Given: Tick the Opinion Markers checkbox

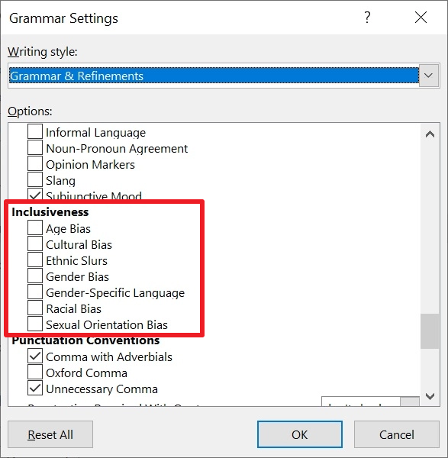Looking at the screenshot, I should [35, 164].
